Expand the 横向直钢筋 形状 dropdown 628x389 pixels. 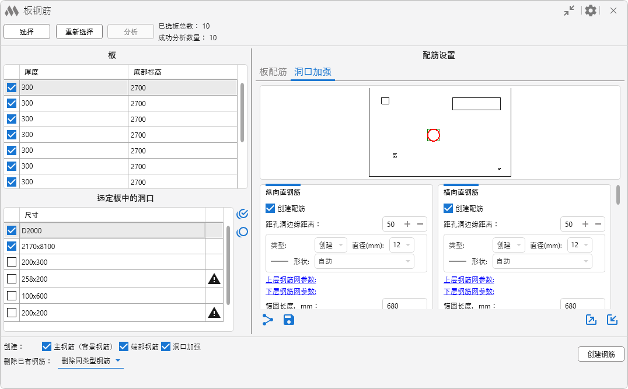tap(542, 261)
